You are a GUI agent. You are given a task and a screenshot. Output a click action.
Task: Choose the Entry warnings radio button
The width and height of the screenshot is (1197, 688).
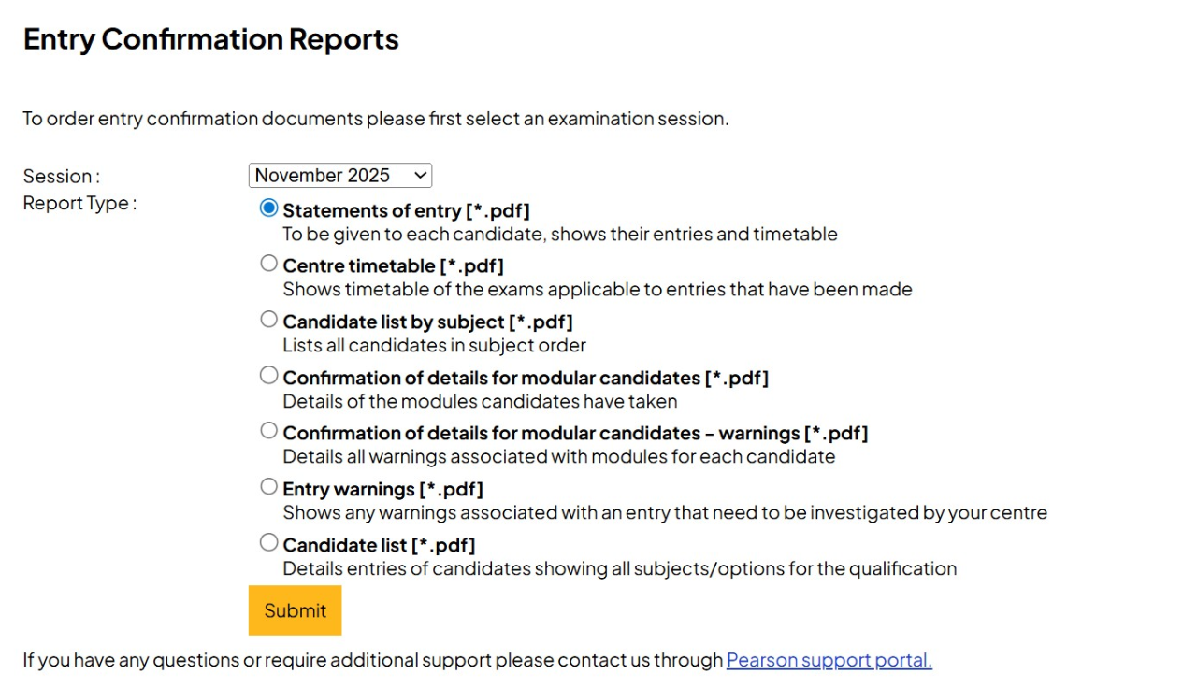click(269, 487)
